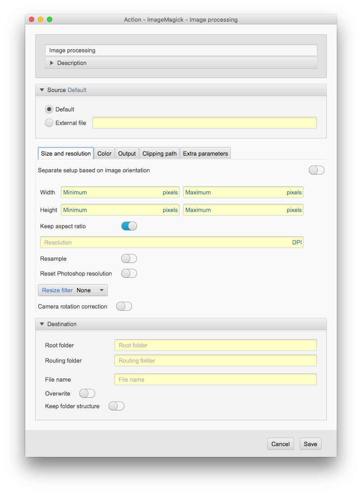Click the Image processing name field

tap(181, 51)
